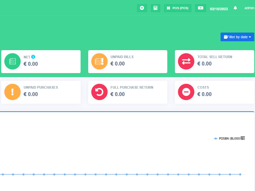Click the NET info icon
255x191 pixels.
coord(33,57)
